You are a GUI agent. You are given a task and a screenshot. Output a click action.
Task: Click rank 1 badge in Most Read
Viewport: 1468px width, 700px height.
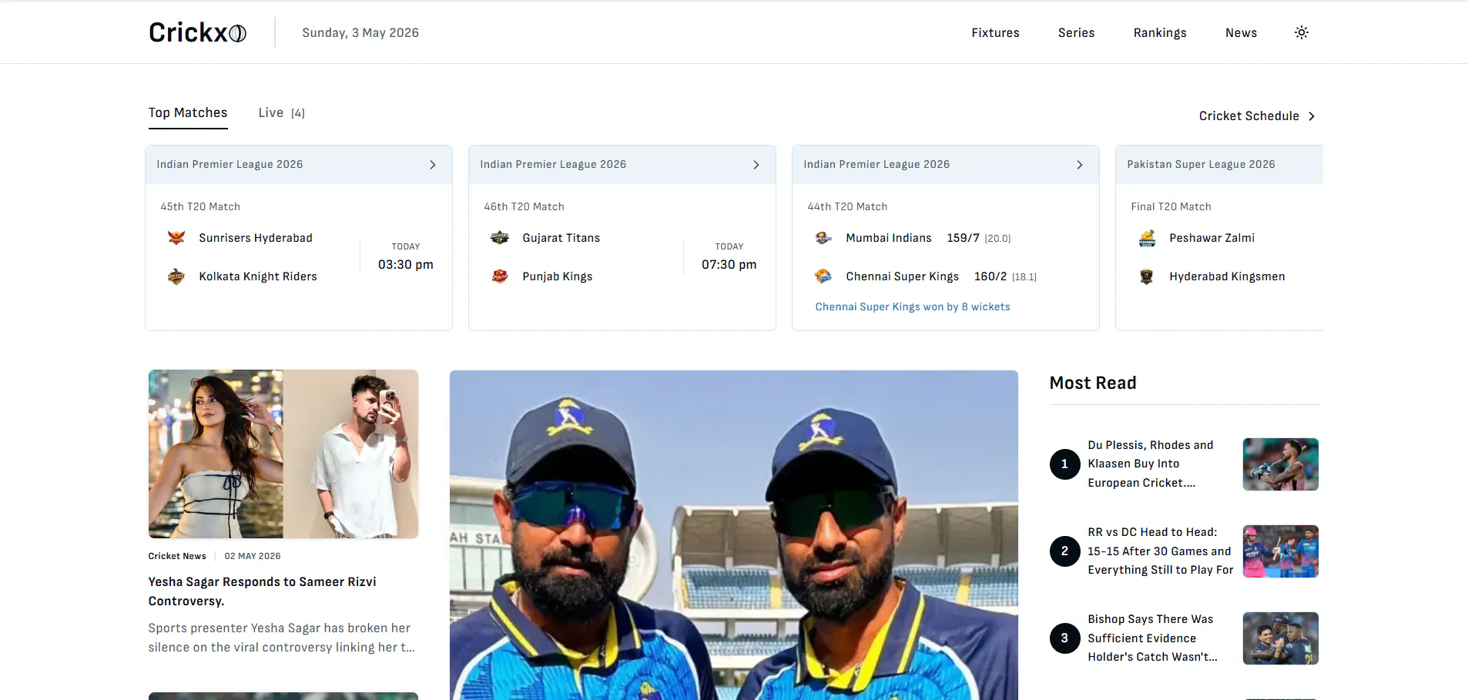1064,464
